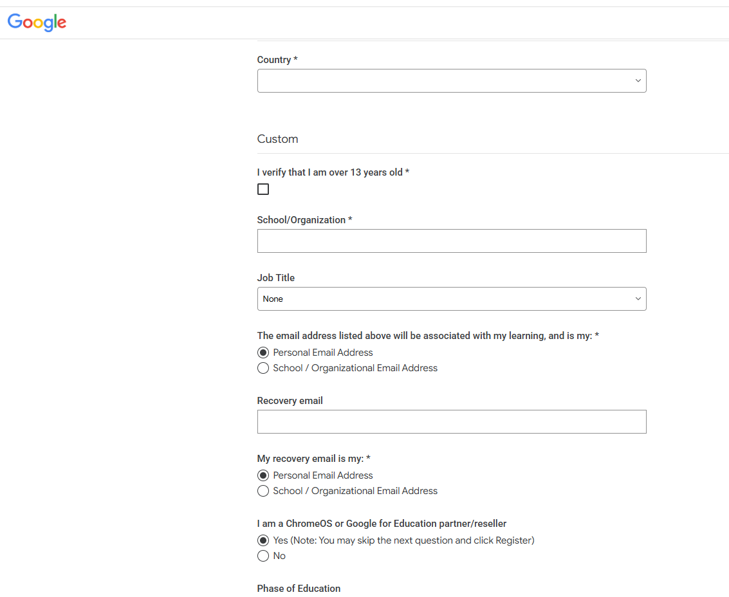Click the Phase of Education label
The width and height of the screenshot is (729, 597).
pyautogui.click(x=299, y=589)
